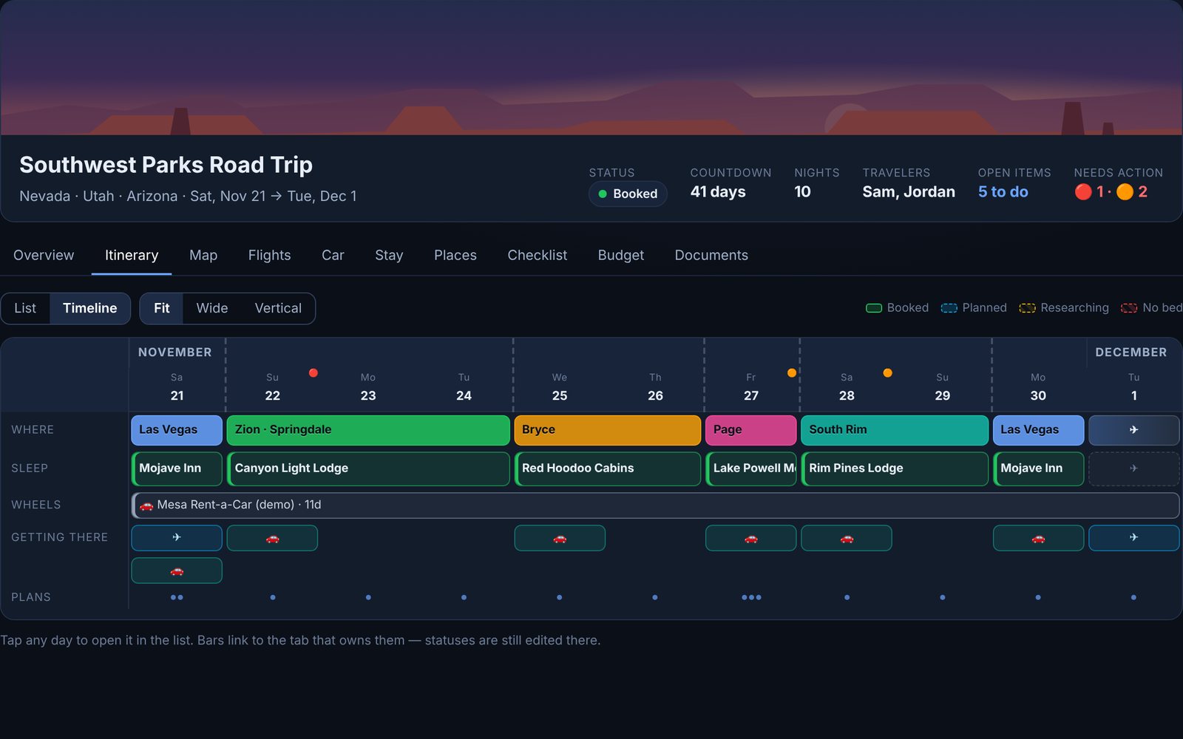The image size is (1183, 739).
Task: Click the Page pink location bar
Action: pos(751,430)
